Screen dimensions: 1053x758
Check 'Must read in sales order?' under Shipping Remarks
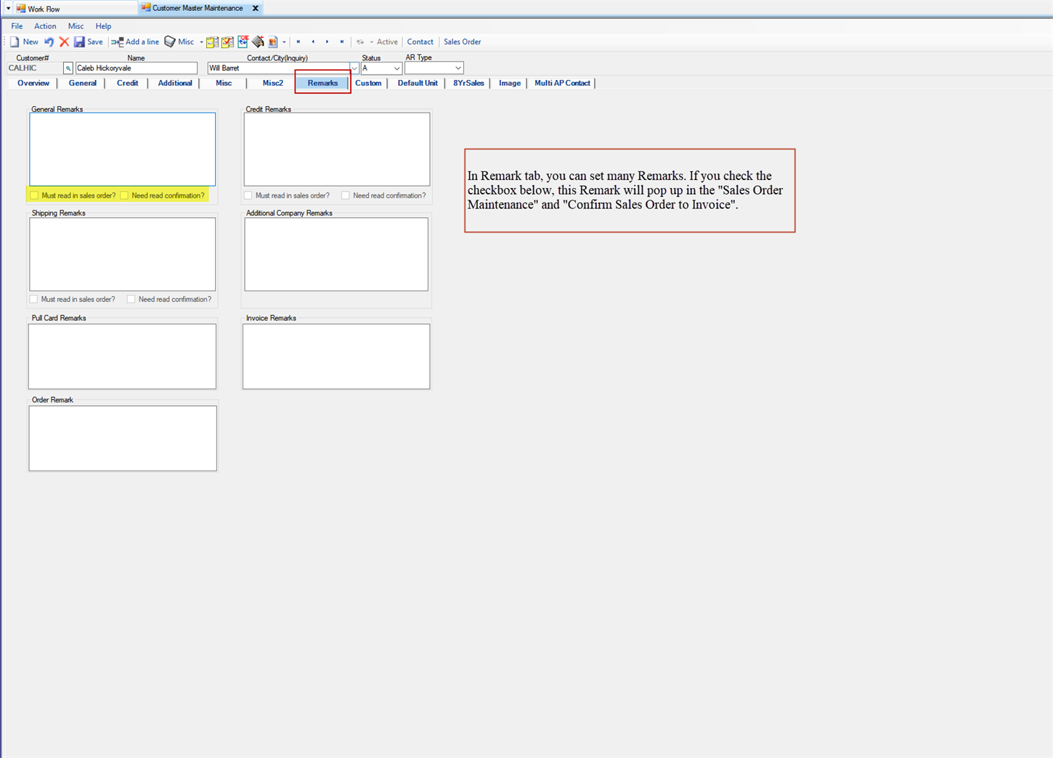(x=33, y=299)
